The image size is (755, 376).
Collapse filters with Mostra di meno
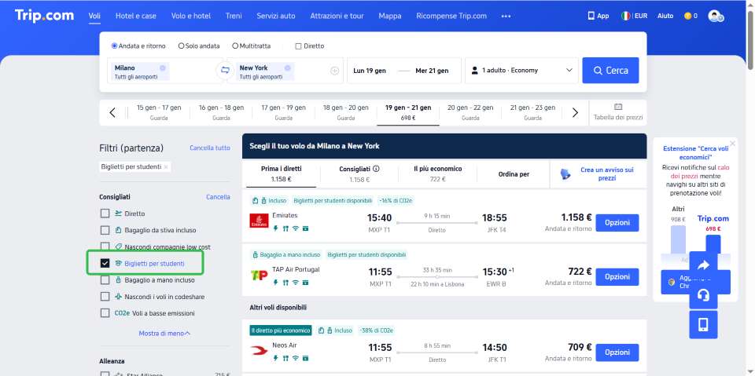tap(164, 333)
